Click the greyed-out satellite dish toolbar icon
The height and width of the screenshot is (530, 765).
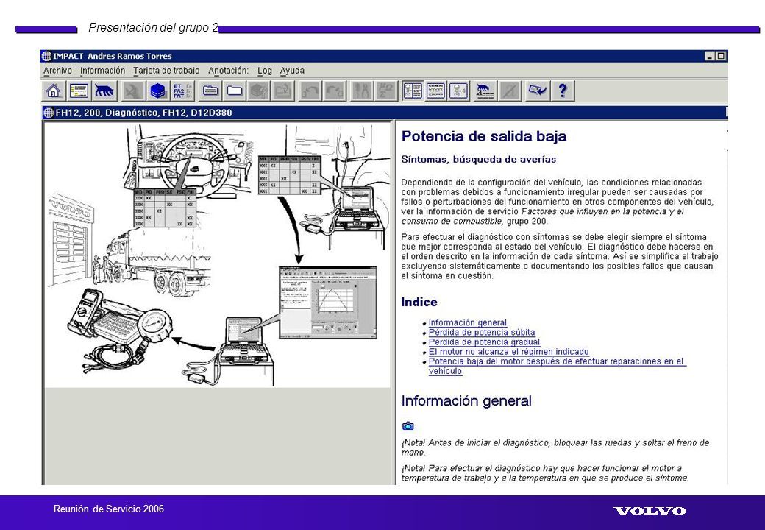tap(132, 91)
